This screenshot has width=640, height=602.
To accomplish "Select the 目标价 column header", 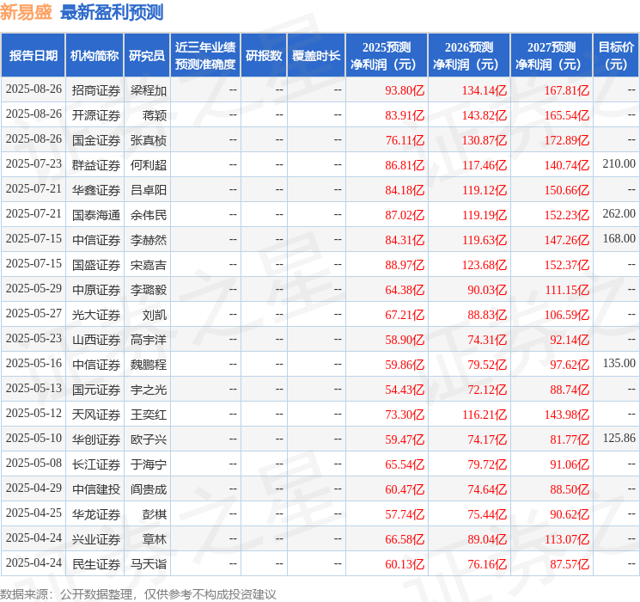I will 616,56.
